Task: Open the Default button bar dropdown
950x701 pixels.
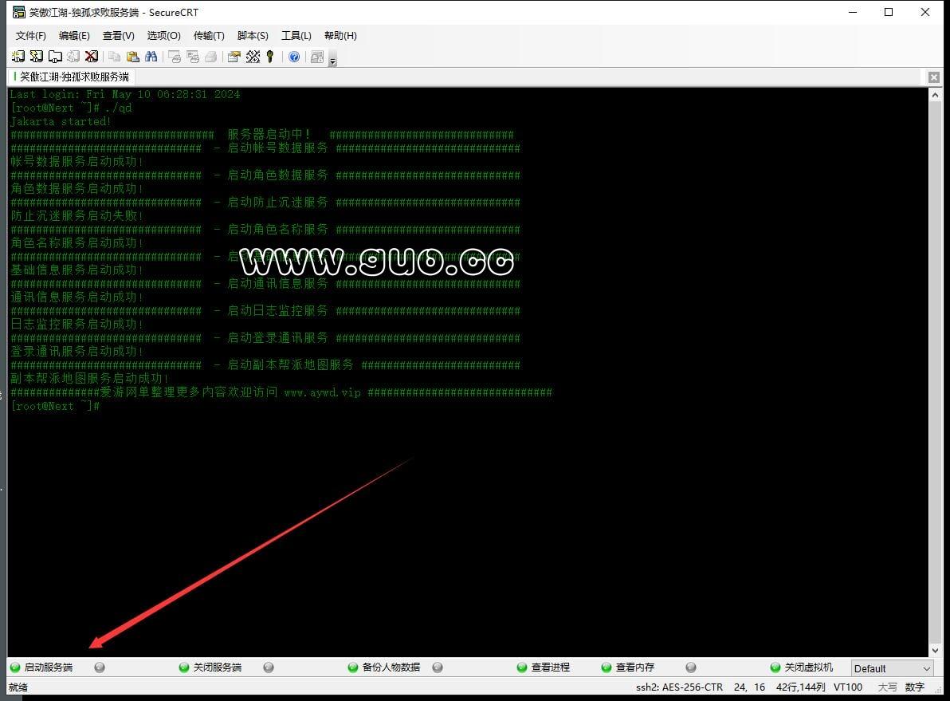Action: coord(892,668)
